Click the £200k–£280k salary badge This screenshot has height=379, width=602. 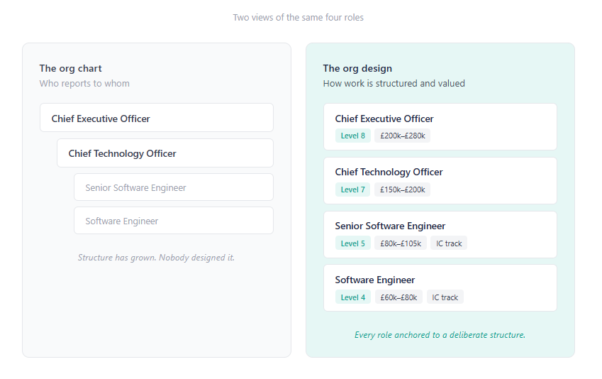(x=402, y=136)
